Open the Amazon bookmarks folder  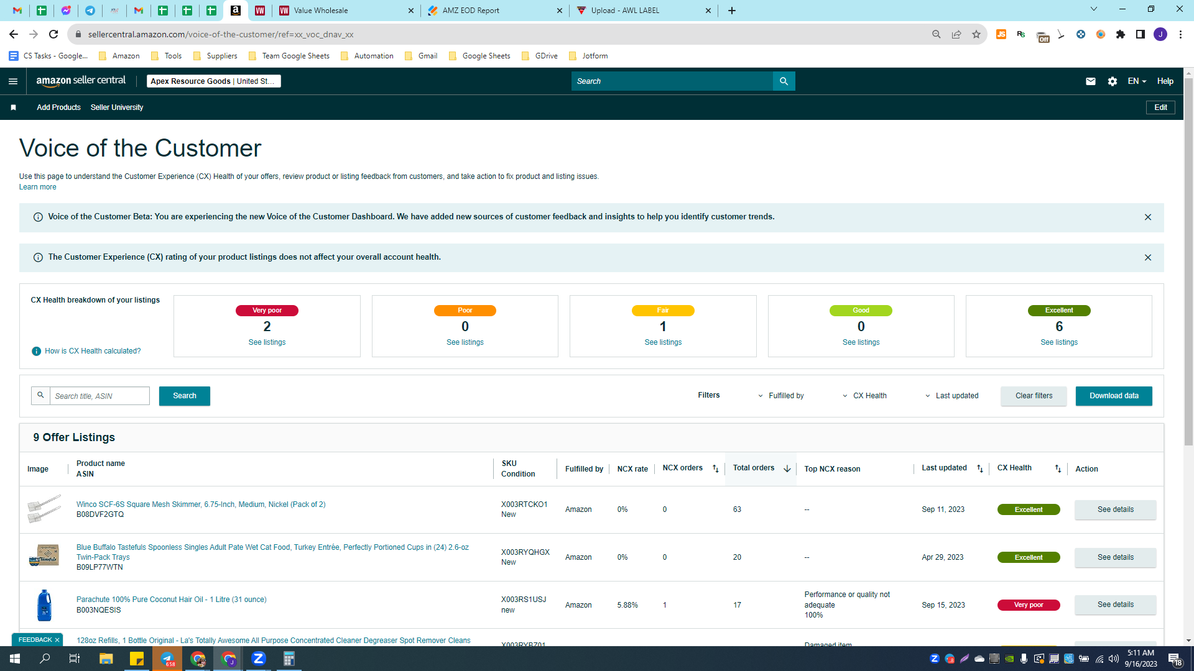[119, 56]
